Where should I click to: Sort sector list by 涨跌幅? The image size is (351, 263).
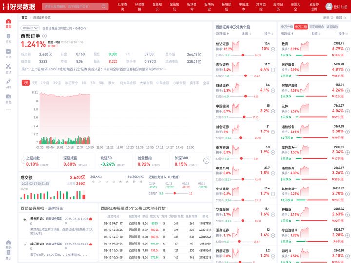pos(287,34)
